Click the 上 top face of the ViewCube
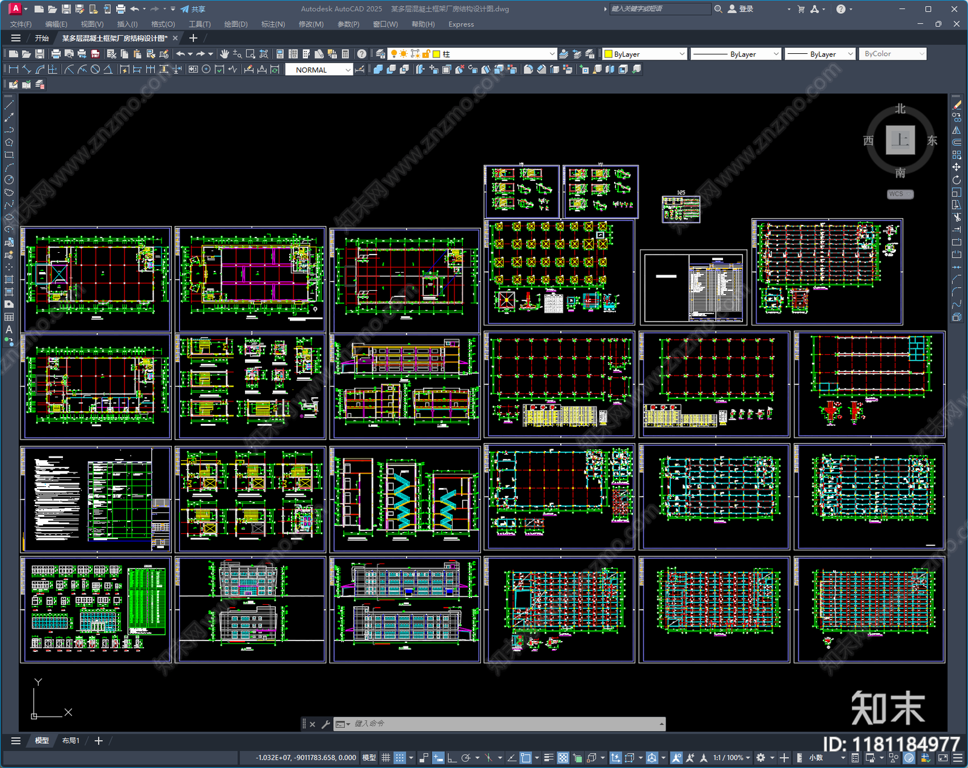Image resolution: width=968 pixels, height=768 pixels. pos(900,140)
